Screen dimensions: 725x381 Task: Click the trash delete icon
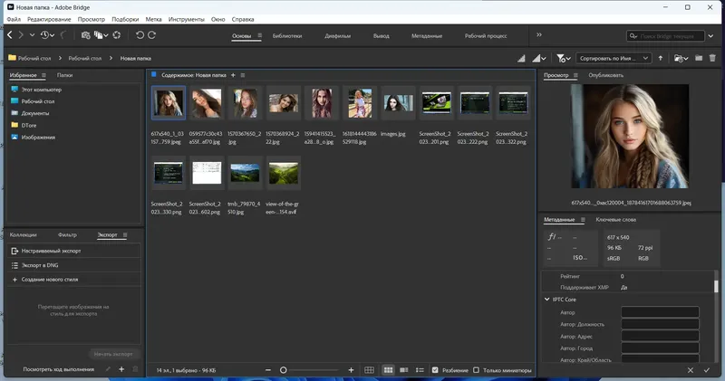point(712,58)
